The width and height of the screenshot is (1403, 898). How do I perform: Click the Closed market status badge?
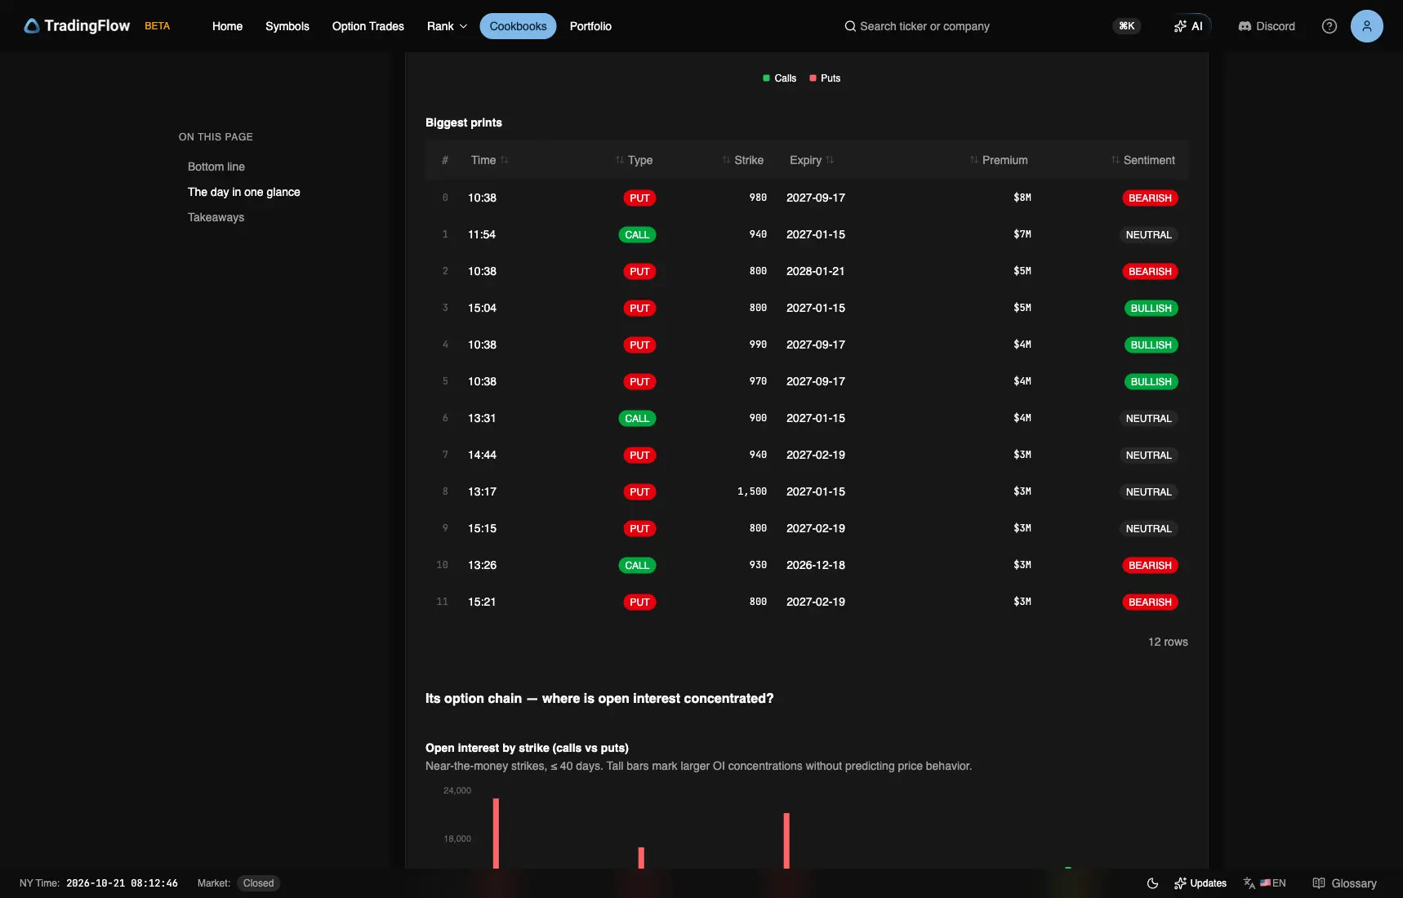pos(258,883)
